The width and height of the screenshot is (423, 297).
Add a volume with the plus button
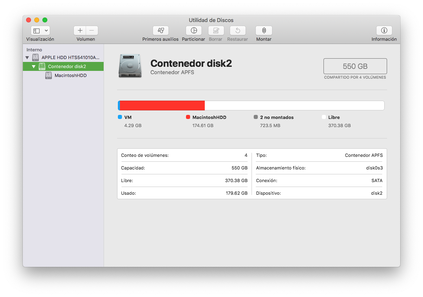click(80, 30)
